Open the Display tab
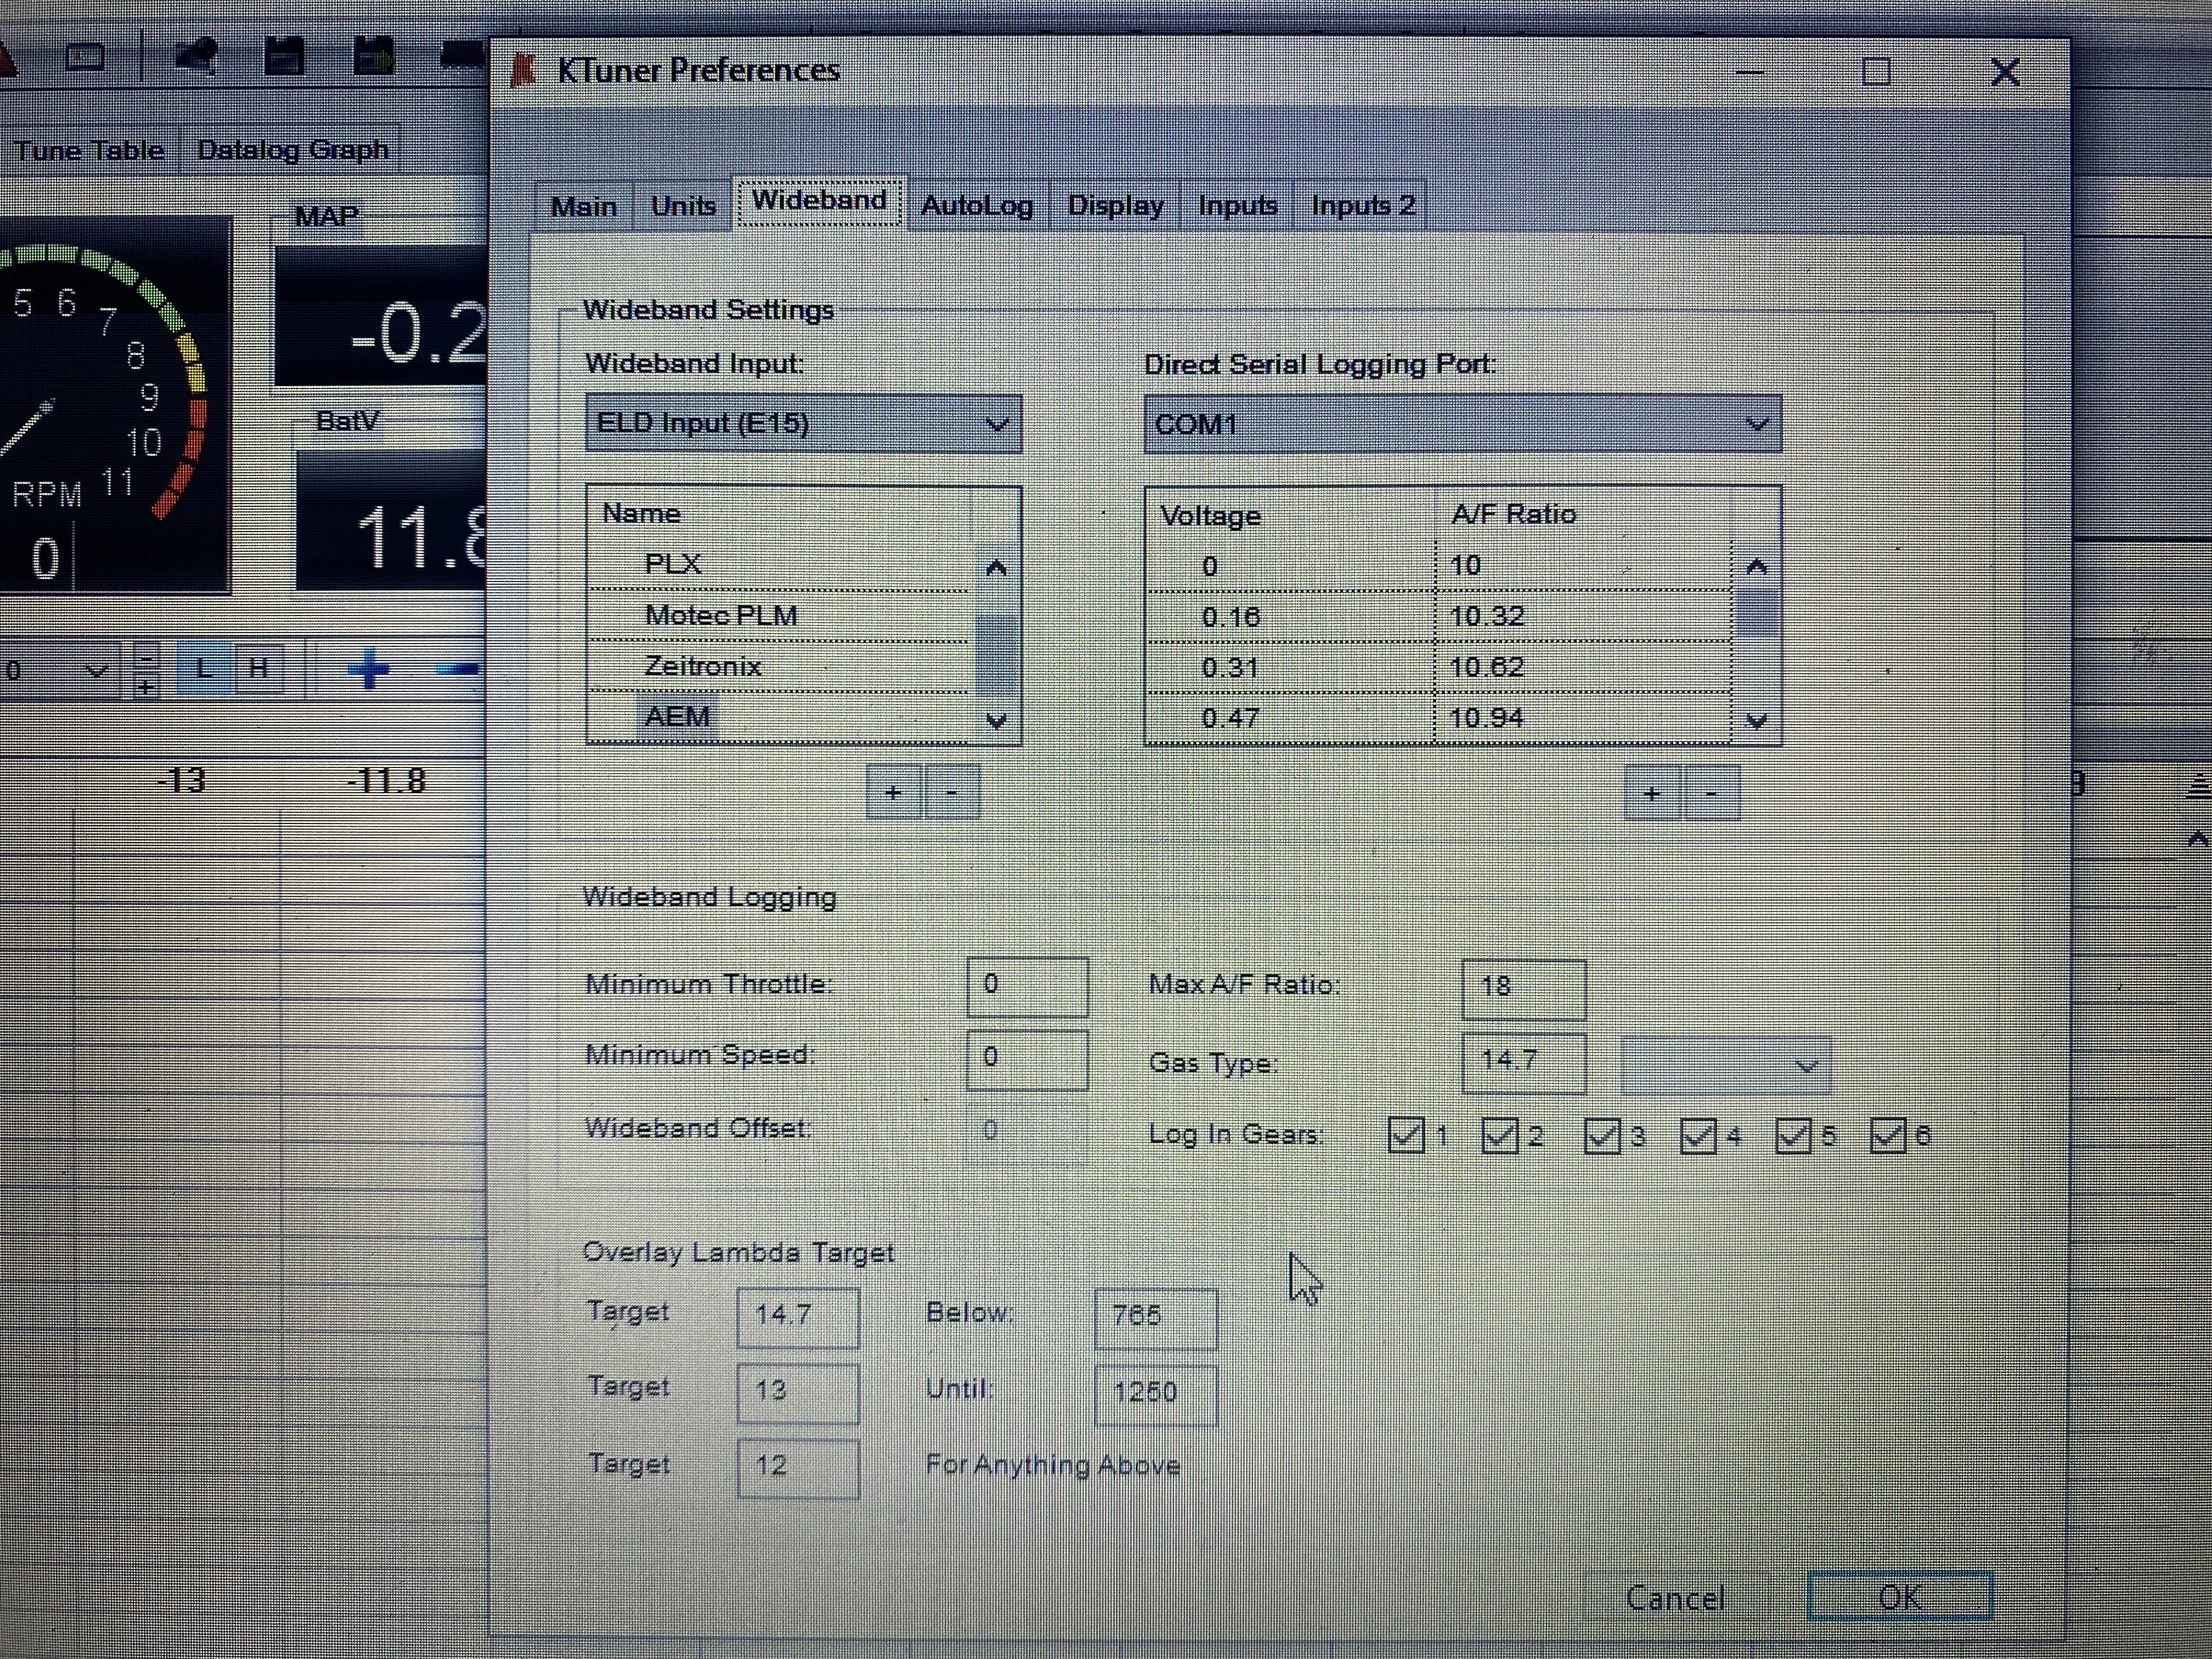This screenshot has width=2212, height=1659. tap(1115, 206)
